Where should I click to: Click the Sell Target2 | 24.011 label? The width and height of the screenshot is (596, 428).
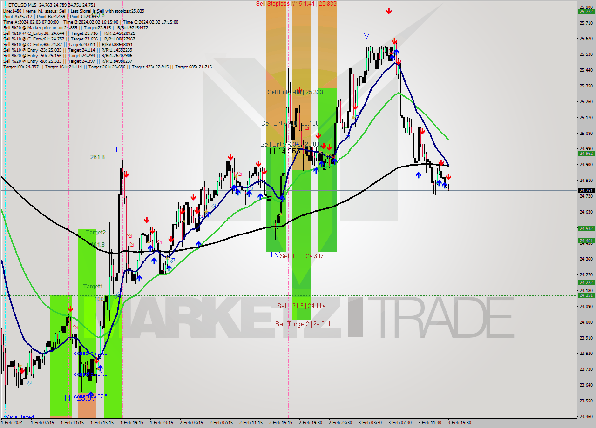303,324
